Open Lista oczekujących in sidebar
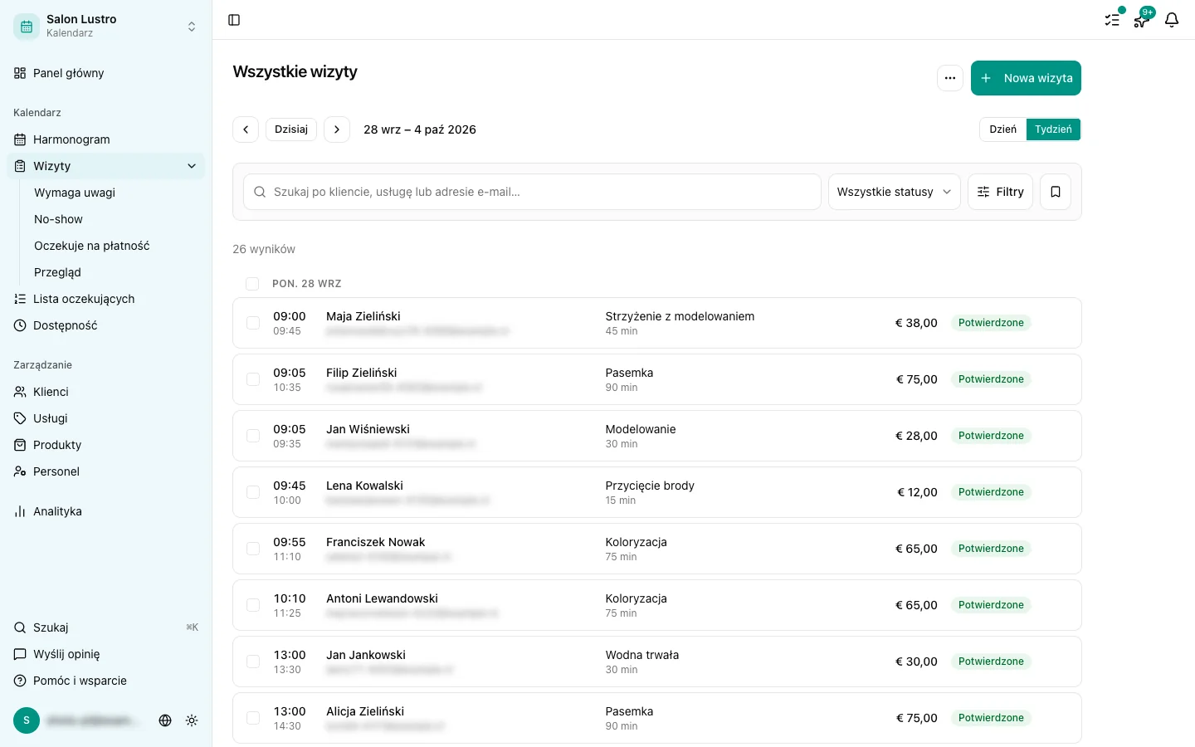 105,299
